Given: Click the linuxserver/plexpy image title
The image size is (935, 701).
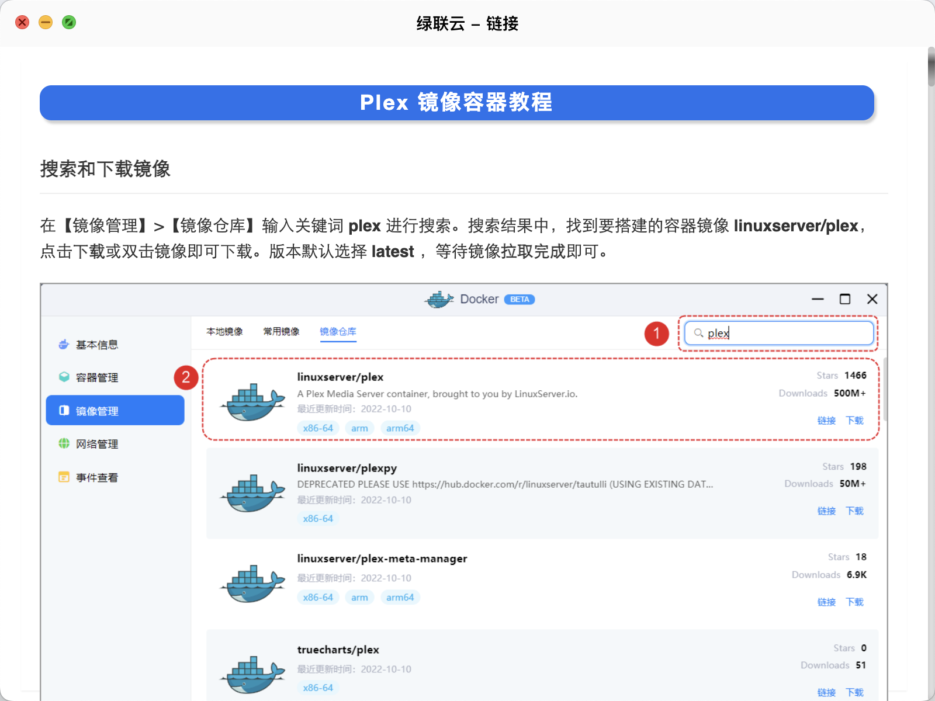Looking at the screenshot, I should pyautogui.click(x=347, y=468).
